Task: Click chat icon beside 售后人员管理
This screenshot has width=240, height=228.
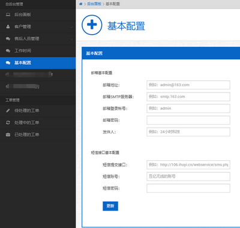Action: [x=8, y=39]
